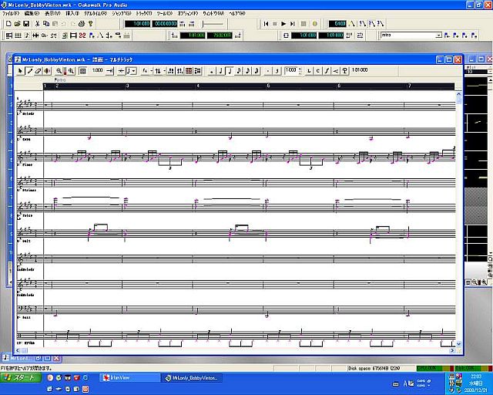Open the 編集 (Edit) menu
This screenshot has height=395, width=493.
click(32, 14)
